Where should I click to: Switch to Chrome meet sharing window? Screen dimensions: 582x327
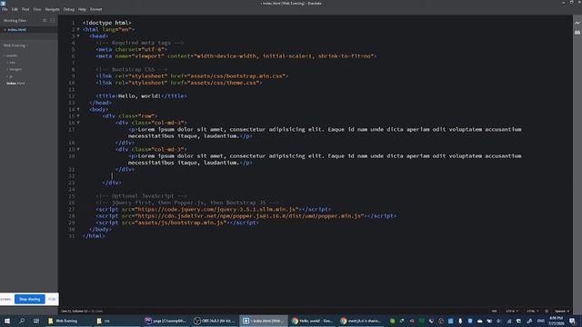click(361, 321)
